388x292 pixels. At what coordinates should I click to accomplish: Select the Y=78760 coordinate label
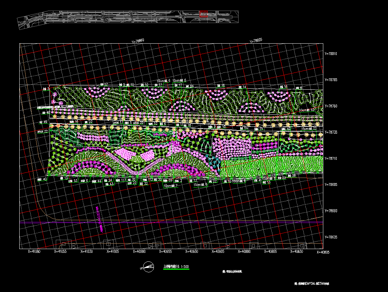tap(331, 106)
